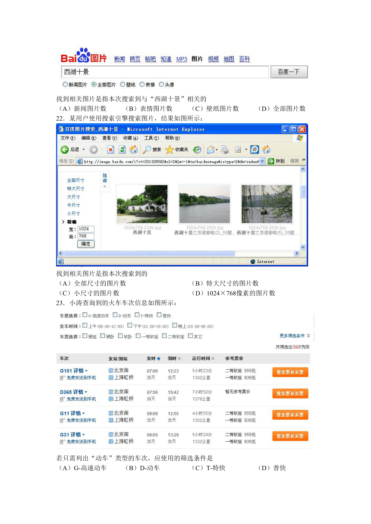This screenshot has height=524, width=371.
Task: Collapse the size filter panel (隐藏)
Action: 104,181
